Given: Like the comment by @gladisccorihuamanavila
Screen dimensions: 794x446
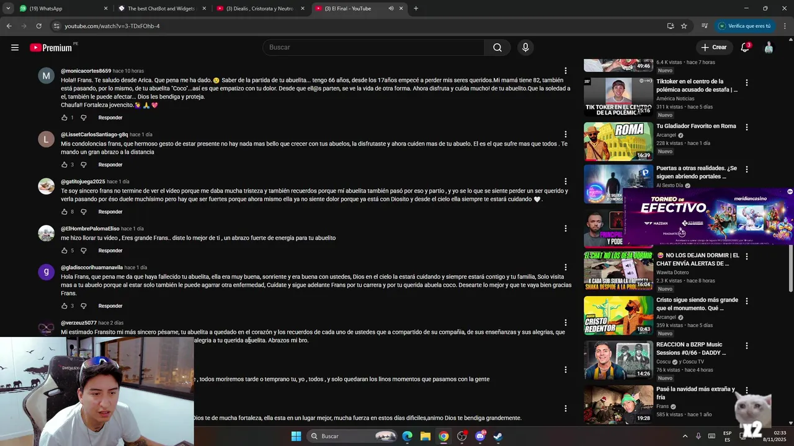Looking at the screenshot, I should (64, 306).
